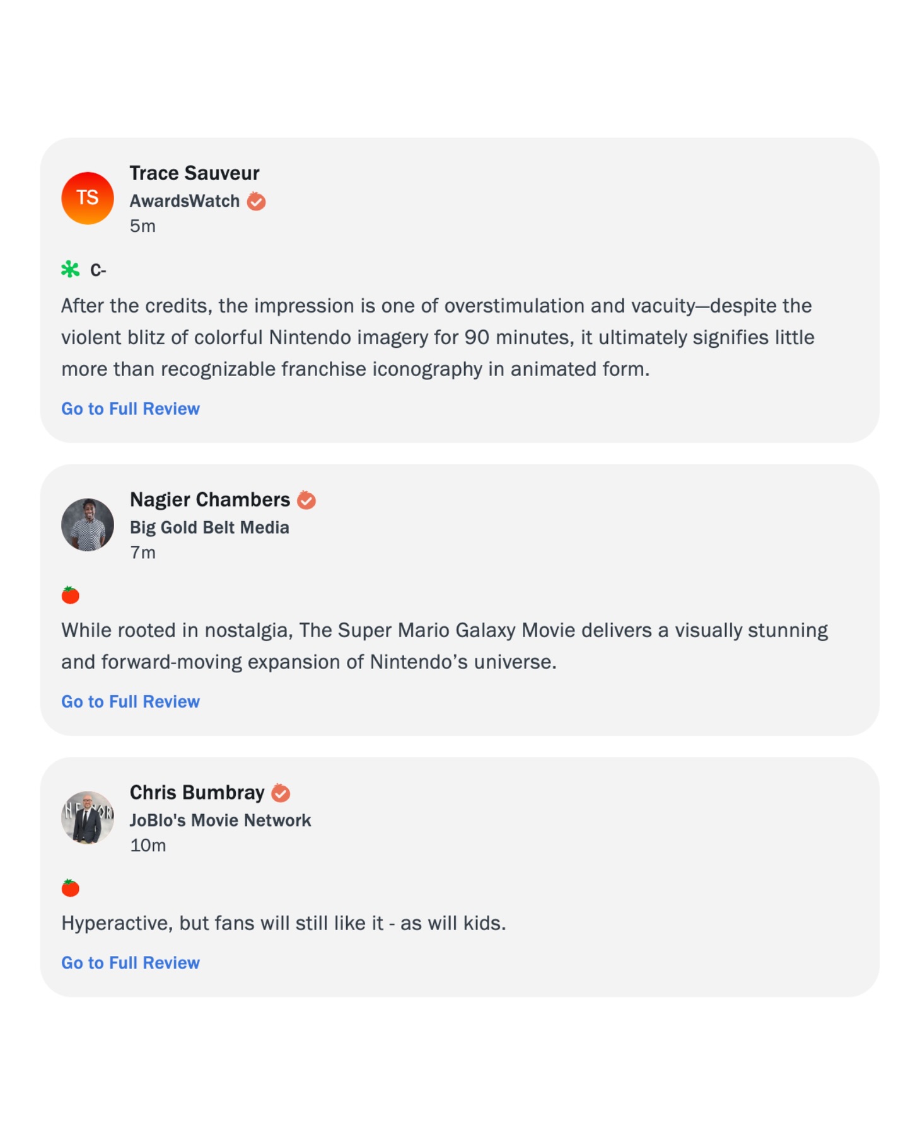Open the AwardsWatch publication link

pos(185,201)
